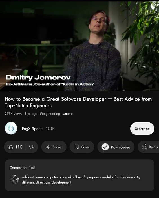Click the Remix icon
This screenshot has width=159, height=198.
point(144,147)
